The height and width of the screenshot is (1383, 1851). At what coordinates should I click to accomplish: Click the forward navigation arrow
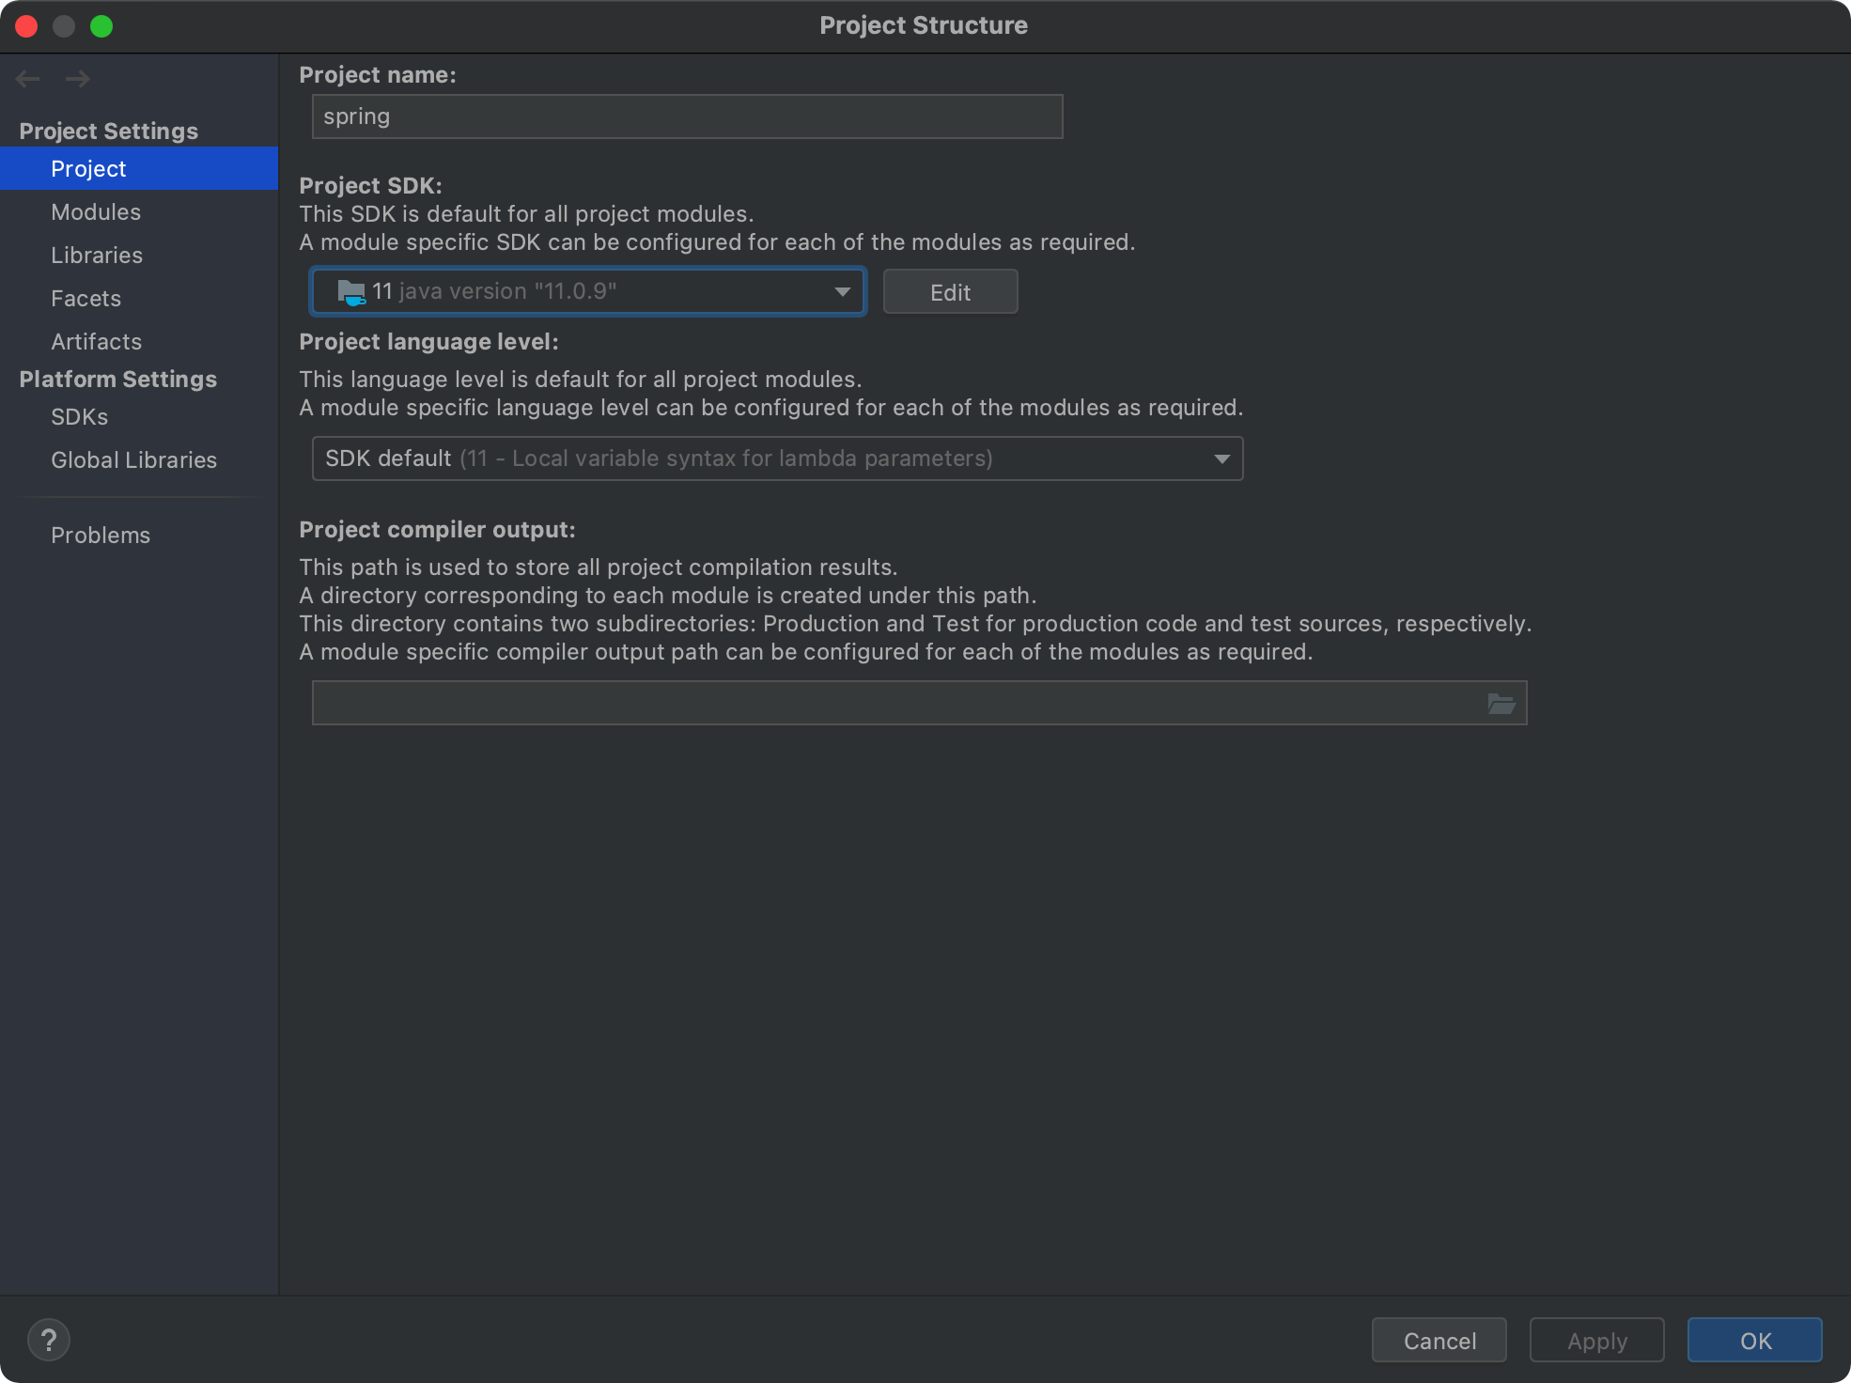coord(78,79)
